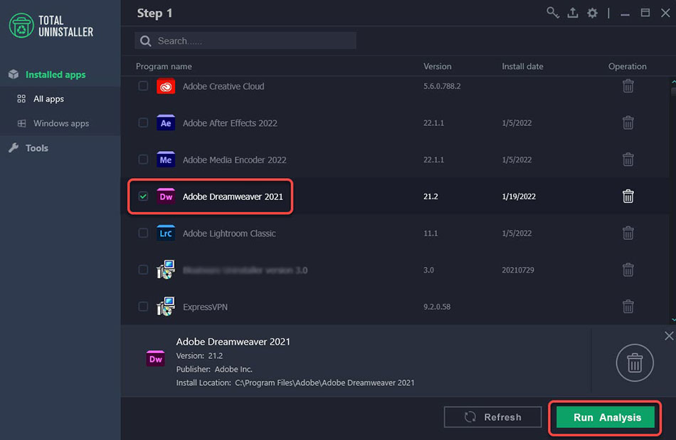Check the Adobe Creative Cloud checkbox
The height and width of the screenshot is (440, 676).
143,86
